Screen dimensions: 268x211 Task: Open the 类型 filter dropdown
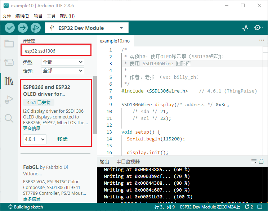[x=63, y=62]
